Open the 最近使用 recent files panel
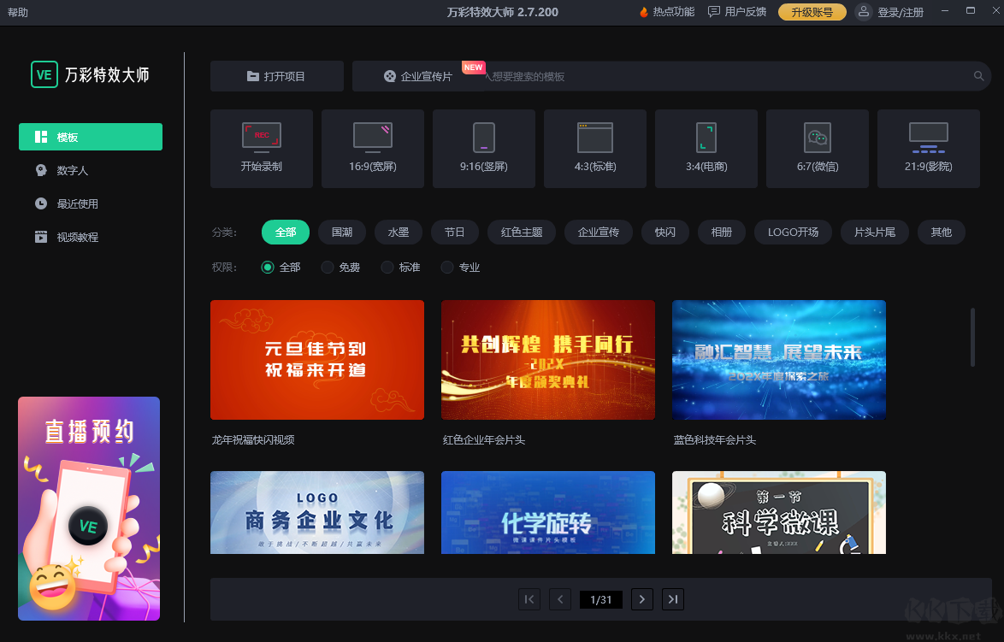The width and height of the screenshot is (1004, 642). pyautogui.click(x=90, y=203)
